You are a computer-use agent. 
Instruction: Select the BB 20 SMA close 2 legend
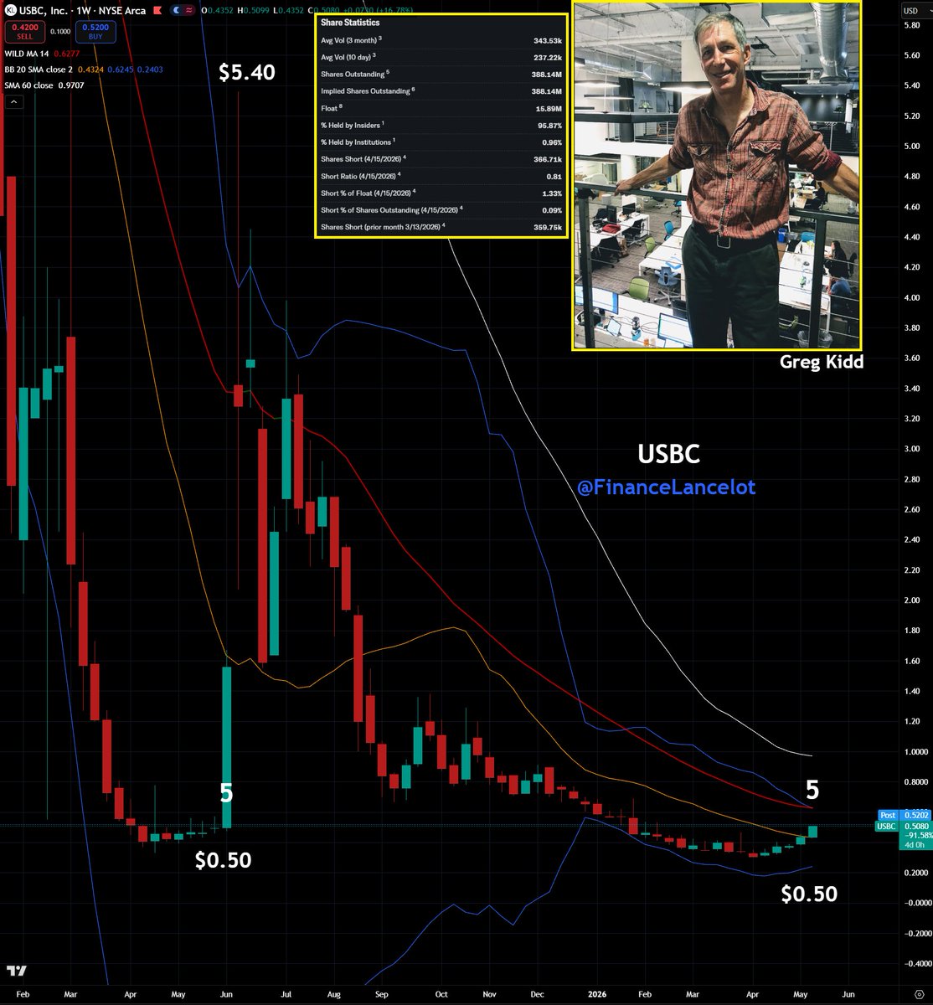click(x=39, y=70)
